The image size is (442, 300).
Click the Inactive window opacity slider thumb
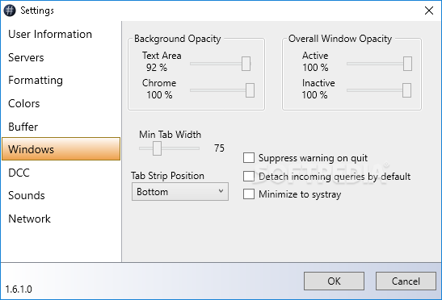[406, 90]
